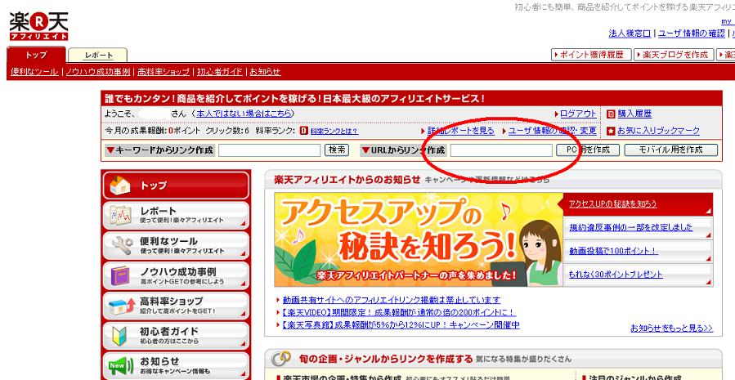Switch to the トップ tab
Image resolution: width=735 pixels, height=380 pixels.
click(x=37, y=55)
